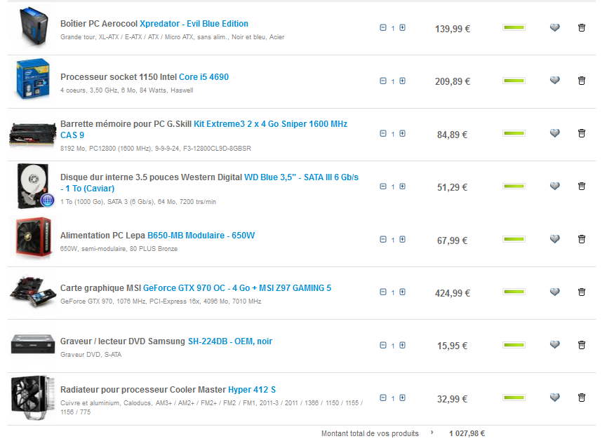Viewport: 607px width, 441px height.
Task: Remove Core i5 4690 from cart
Action: 582,81
